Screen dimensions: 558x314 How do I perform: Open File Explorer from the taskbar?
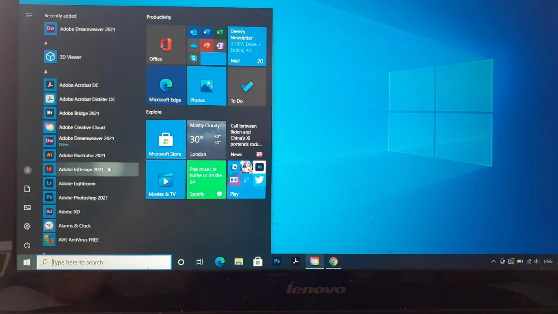pyautogui.click(x=239, y=261)
